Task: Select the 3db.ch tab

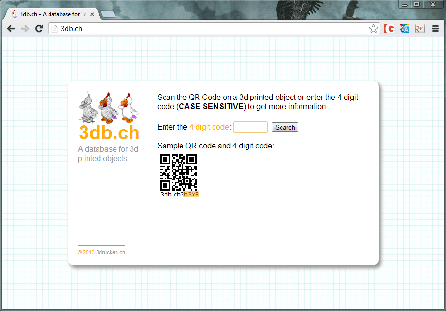Action: 52,14
